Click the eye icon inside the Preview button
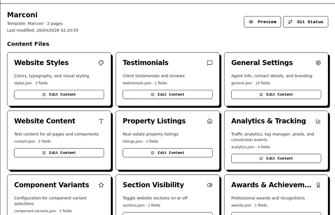This screenshot has height=215, width=335. click(x=251, y=22)
